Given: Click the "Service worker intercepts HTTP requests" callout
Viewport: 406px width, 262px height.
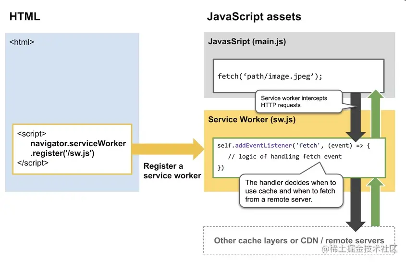Looking at the screenshot, I should coord(298,101).
